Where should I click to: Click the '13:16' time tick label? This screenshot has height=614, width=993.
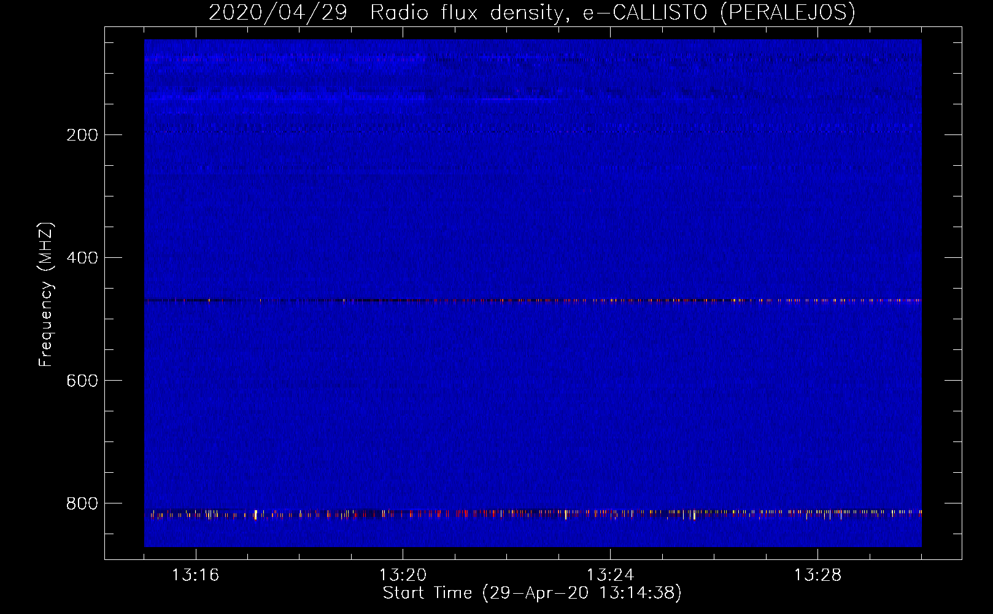pyautogui.click(x=195, y=575)
